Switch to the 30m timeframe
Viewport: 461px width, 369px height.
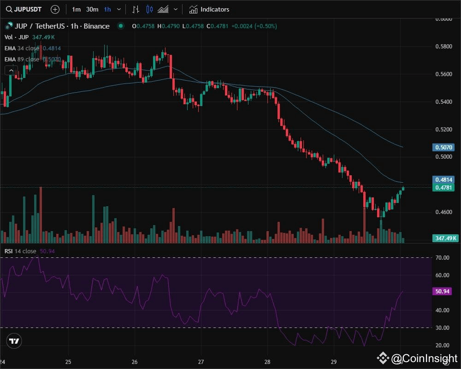tap(92, 9)
